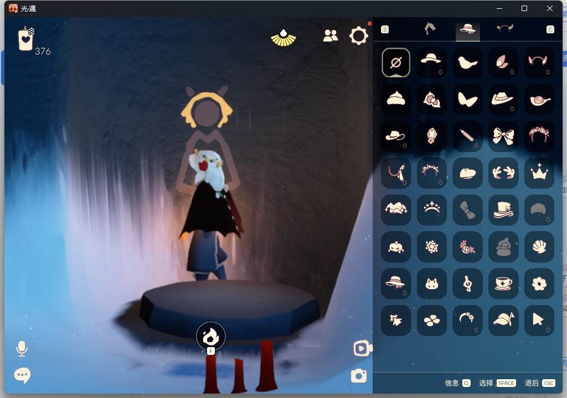
Task: Click the character on the pedestal
Action: coord(211,215)
